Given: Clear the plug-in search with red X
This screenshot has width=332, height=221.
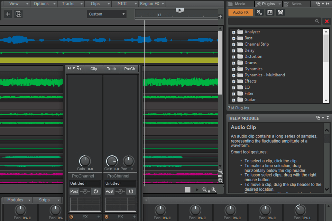Looking at the screenshot, I should (327, 21).
